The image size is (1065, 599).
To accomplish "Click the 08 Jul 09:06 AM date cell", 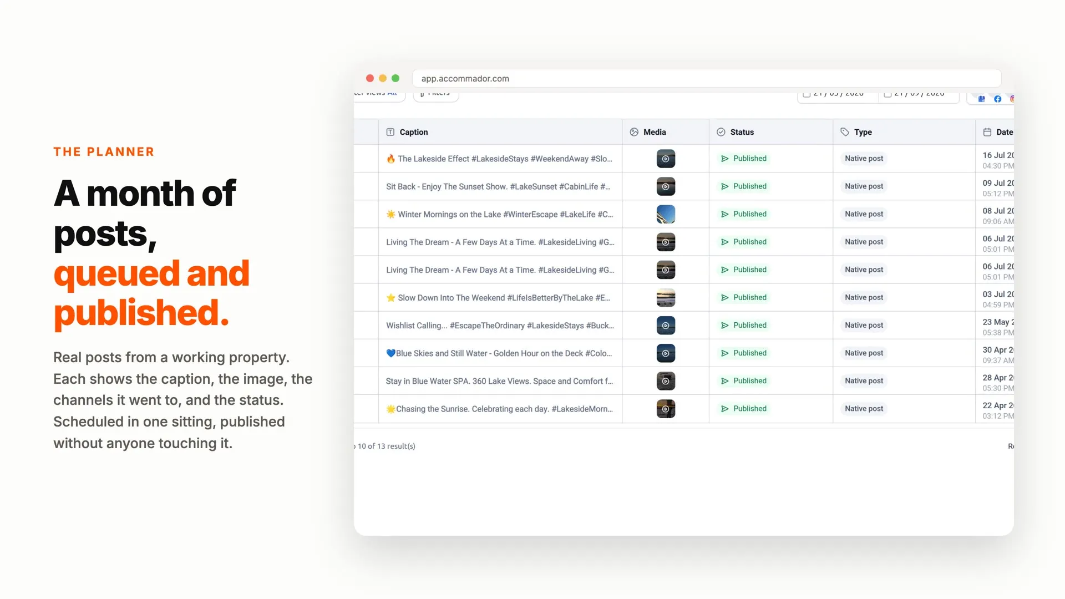I will 998,216.
